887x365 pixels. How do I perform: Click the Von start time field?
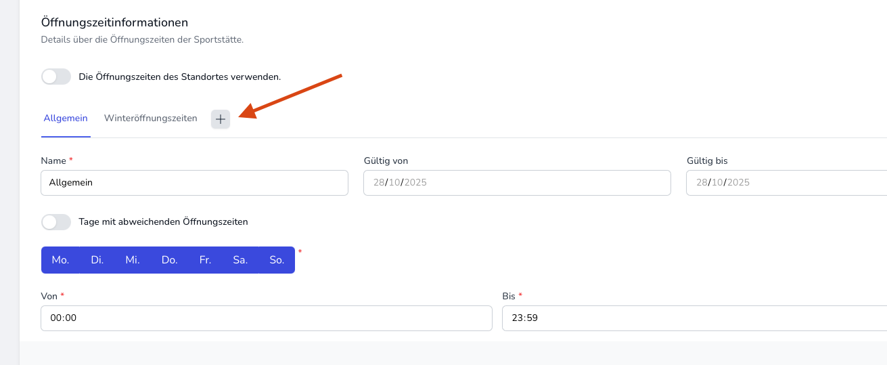(266, 318)
